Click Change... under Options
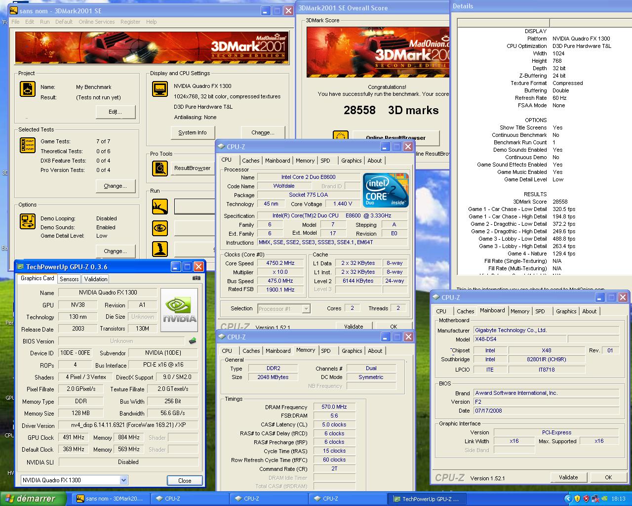This screenshot has width=632, height=506. pos(115,251)
